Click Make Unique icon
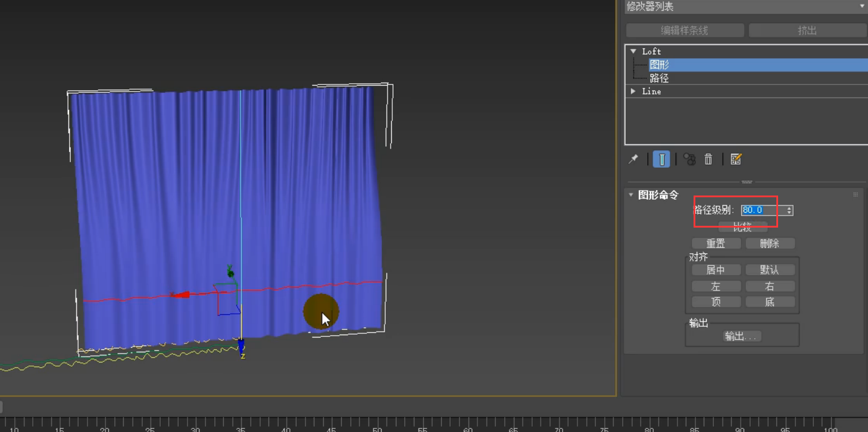868x432 pixels. pyautogui.click(x=689, y=159)
